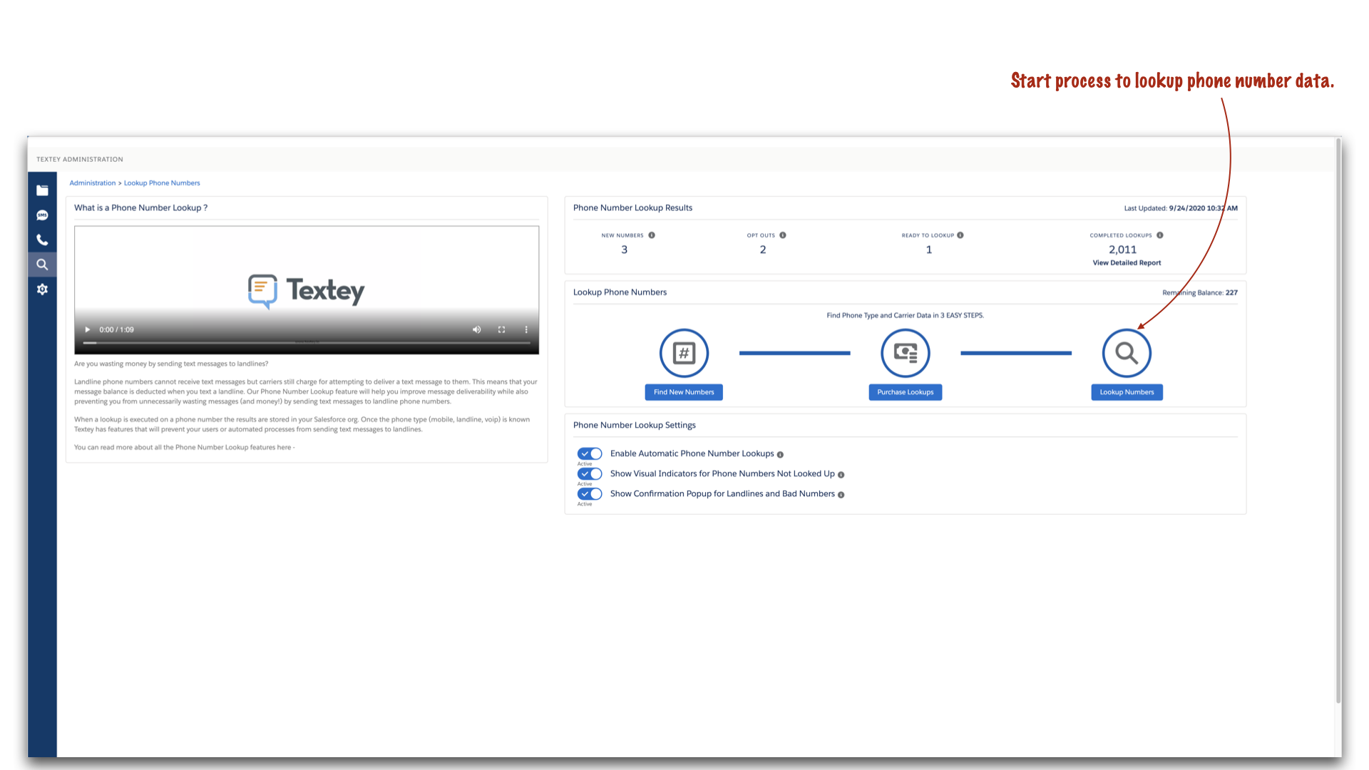Play the Textey video
1369x770 pixels.
pos(88,329)
